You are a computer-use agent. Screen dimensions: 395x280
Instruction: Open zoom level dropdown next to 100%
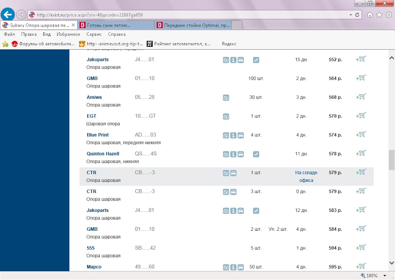(385, 276)
